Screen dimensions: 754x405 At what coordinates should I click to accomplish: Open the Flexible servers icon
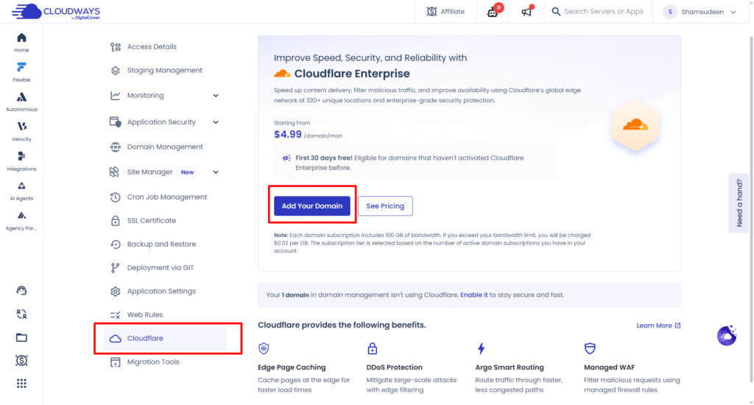coord(21,72)
